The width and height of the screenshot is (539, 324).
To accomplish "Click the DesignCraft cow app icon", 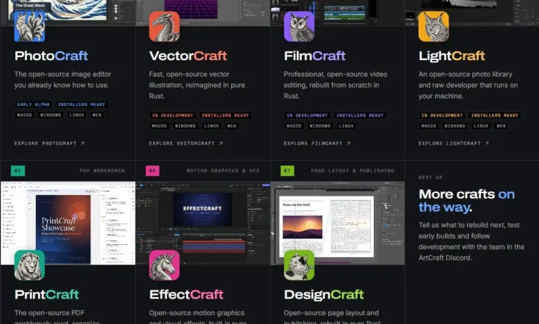I will point(299,265).
